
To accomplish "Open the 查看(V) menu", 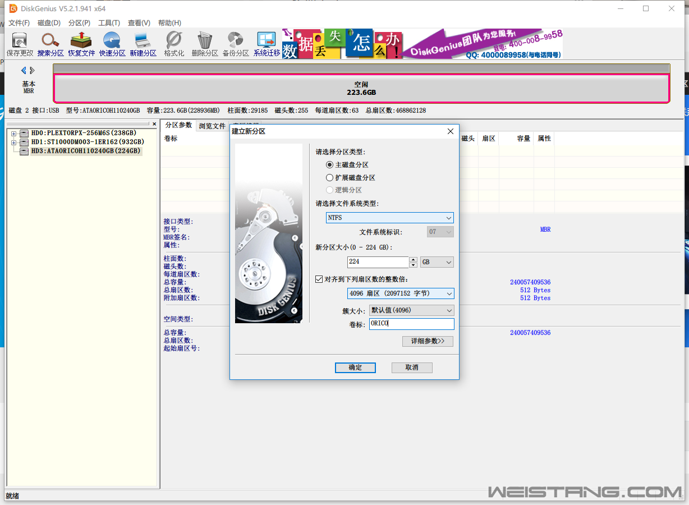I will coord(139,23).
